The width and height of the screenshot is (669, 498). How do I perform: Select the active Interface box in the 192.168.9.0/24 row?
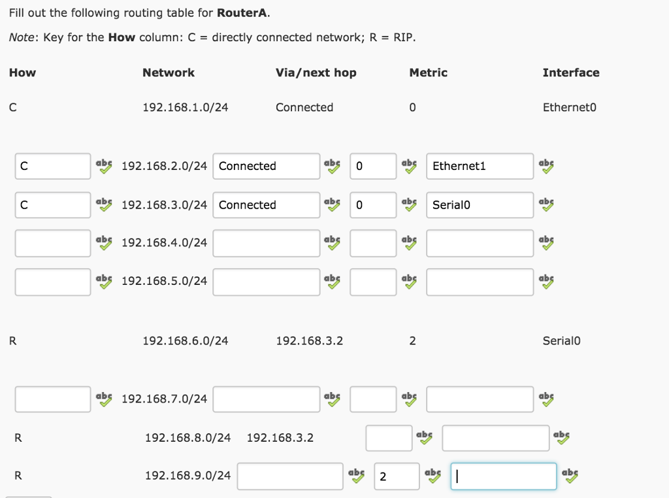tap(503, 476)
